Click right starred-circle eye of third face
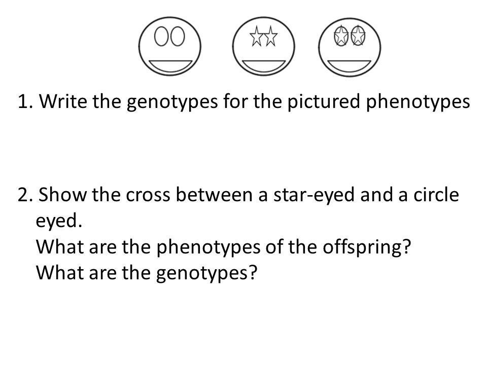Screen dimensions: 487x365 tap(358, 36)
